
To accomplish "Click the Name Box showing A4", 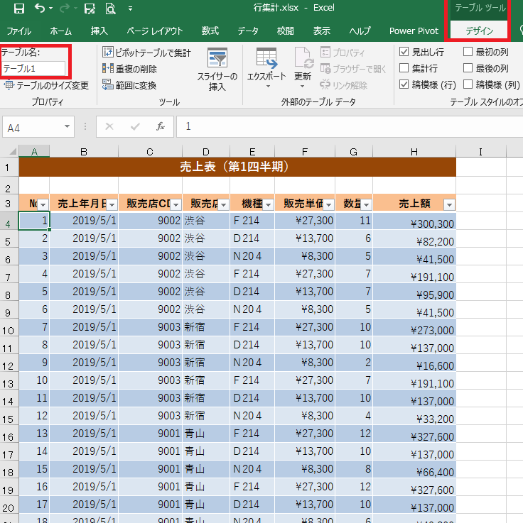I will (32, 126).
